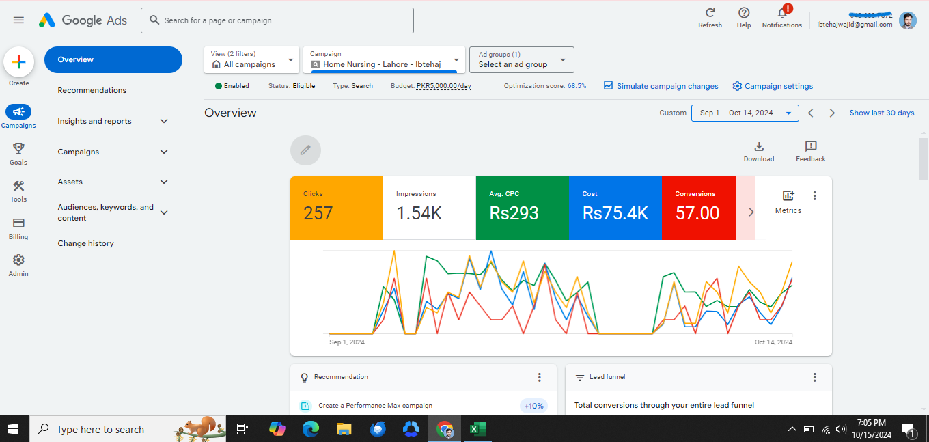Click the Create plus button

click(19, 62)
